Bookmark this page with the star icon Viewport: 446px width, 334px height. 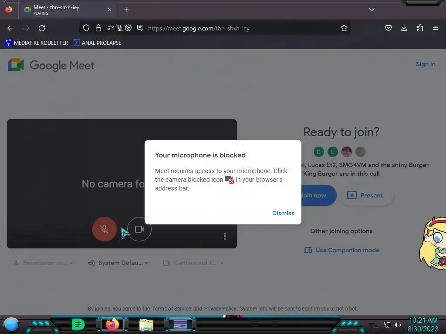[344, 28]
